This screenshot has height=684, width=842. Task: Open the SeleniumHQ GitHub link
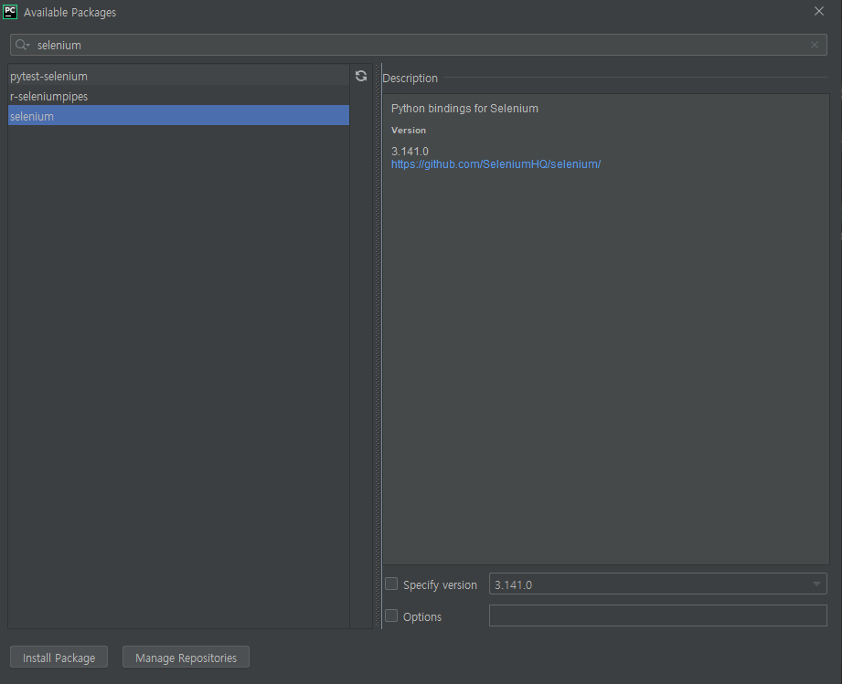point(496,164)
